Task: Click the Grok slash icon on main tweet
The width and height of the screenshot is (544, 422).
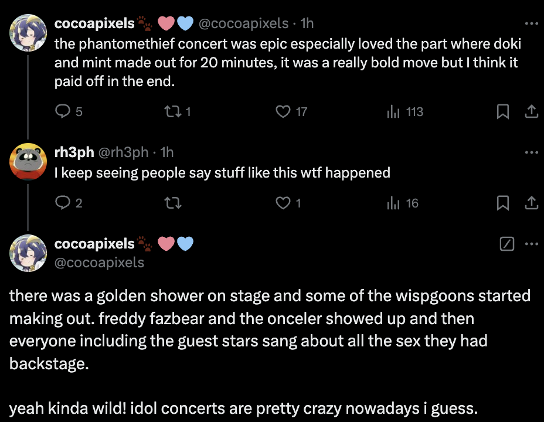Action: point(506,244)
